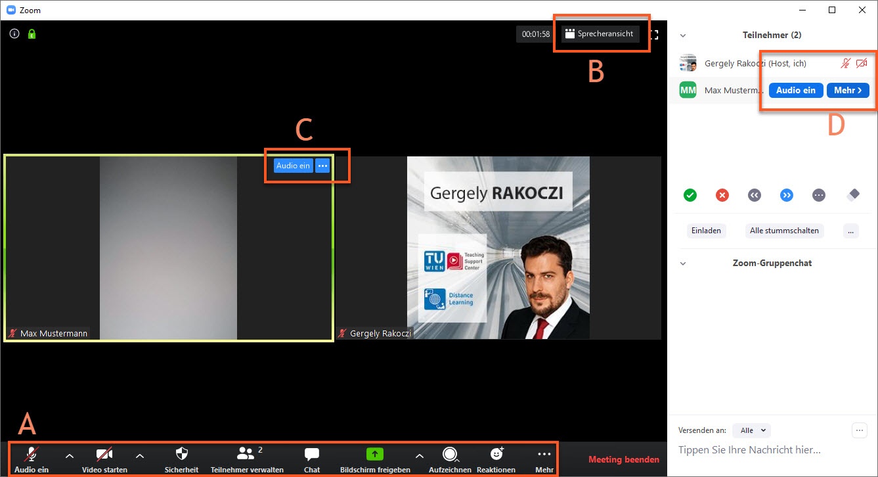Click Max Mustermann name label on tile
The image size is (878, 477).
pos(48,333)
